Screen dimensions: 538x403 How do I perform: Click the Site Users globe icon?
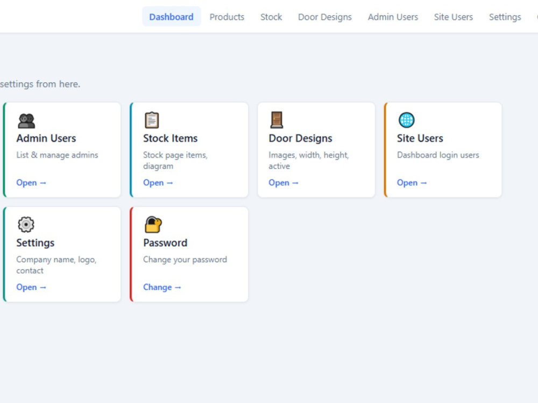pos(407,120)
